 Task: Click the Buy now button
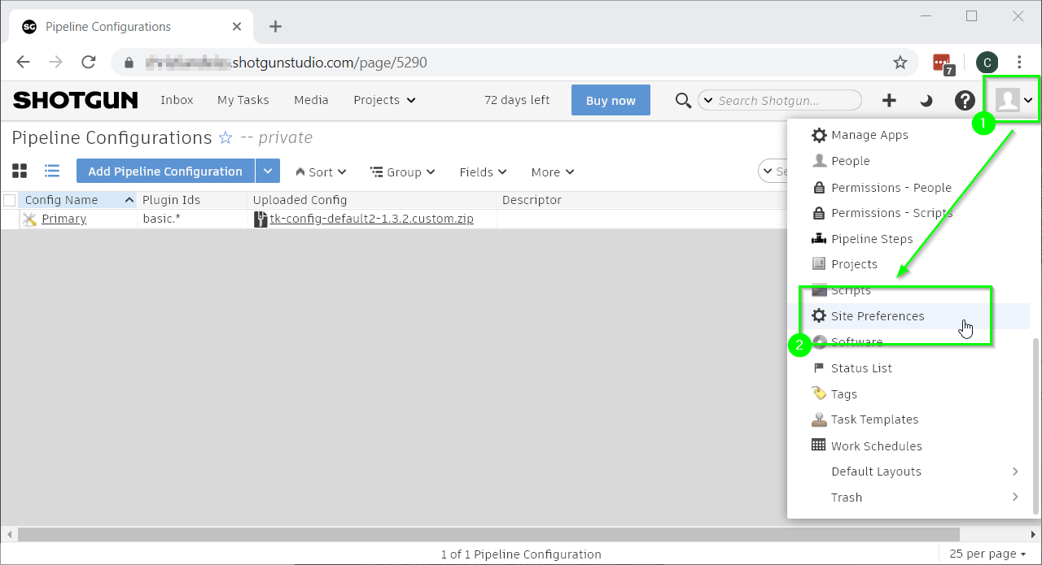pyautogui.click(x=611, y=100)
